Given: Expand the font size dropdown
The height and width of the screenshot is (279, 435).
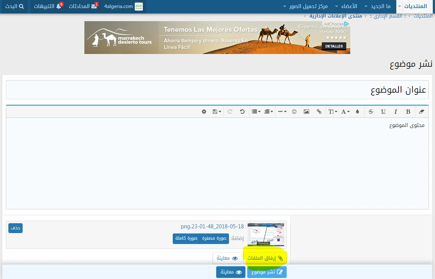Looking at the screenshot, I should point(333,112).
